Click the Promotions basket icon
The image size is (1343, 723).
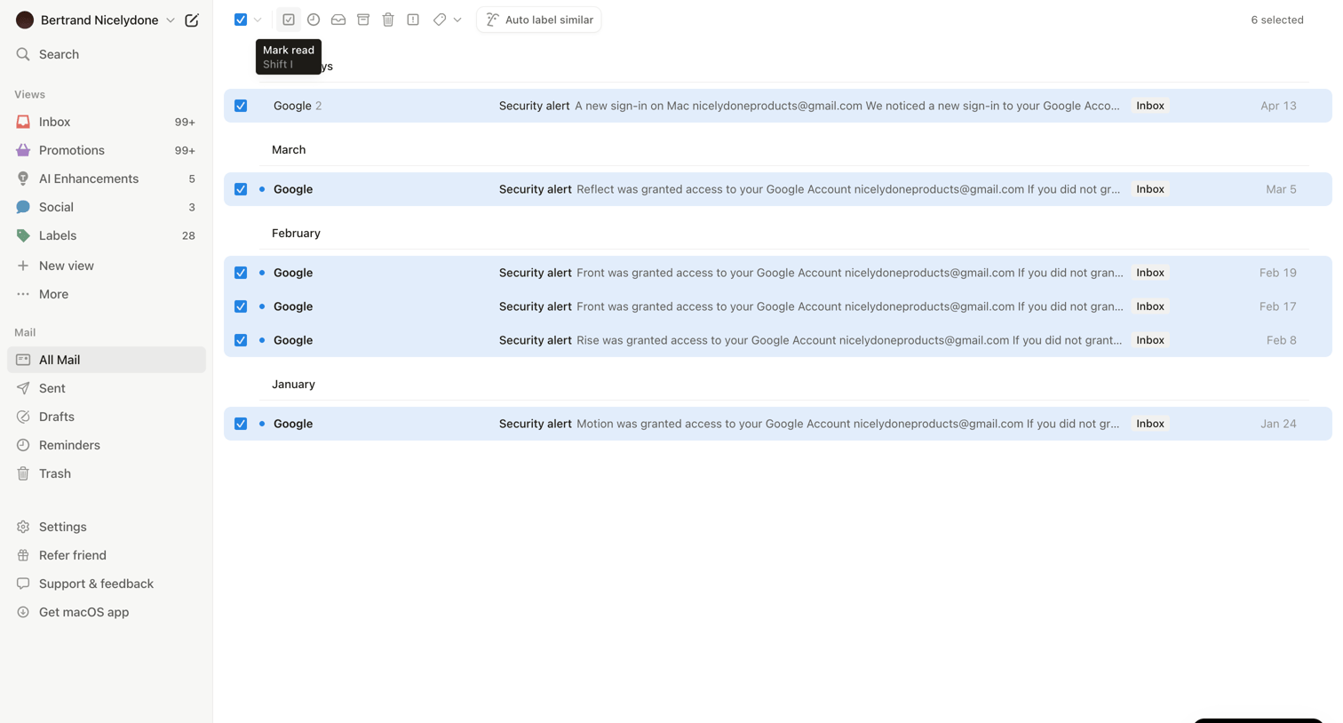23,150
